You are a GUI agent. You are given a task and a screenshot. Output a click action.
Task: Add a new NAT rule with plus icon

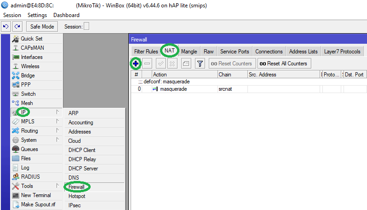(136, 64)
